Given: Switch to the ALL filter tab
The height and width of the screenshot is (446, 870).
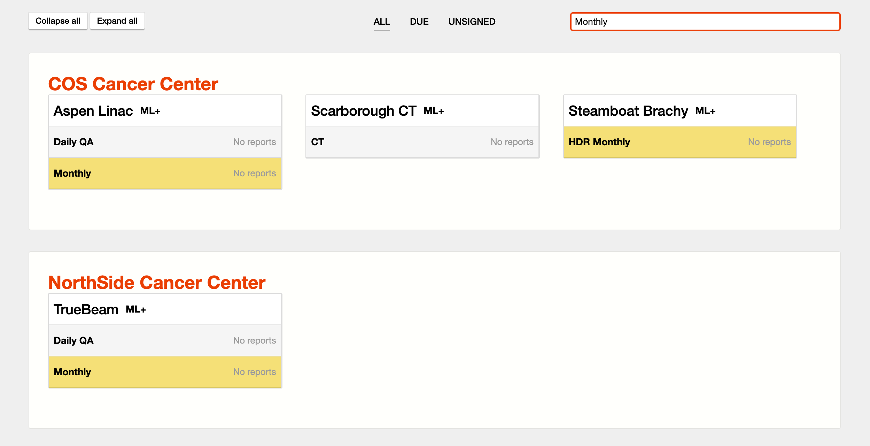Looking at the screenshot, I should tap(382, 22).
